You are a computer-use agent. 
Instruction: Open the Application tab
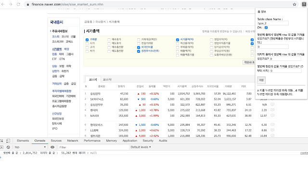[x=130, y=141]
